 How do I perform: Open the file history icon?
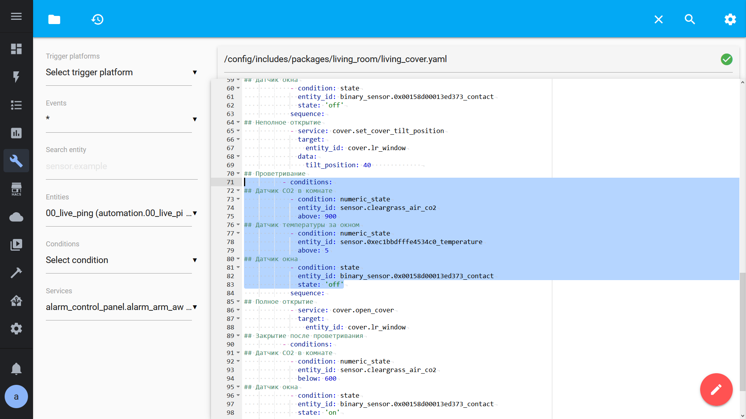tap(97, 19)
